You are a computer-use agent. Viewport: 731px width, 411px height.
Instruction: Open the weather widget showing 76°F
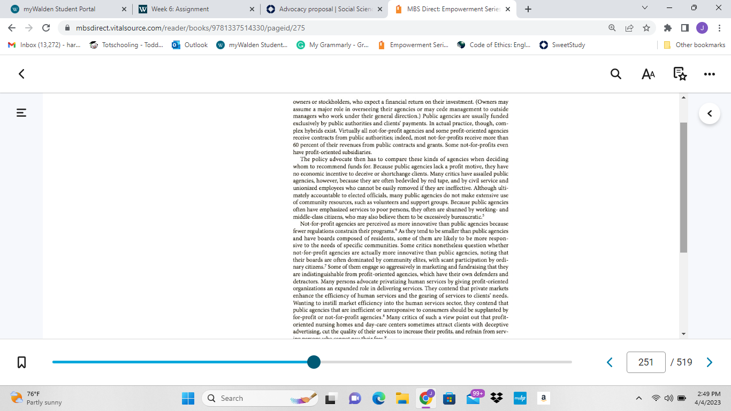tap(36, 398)
